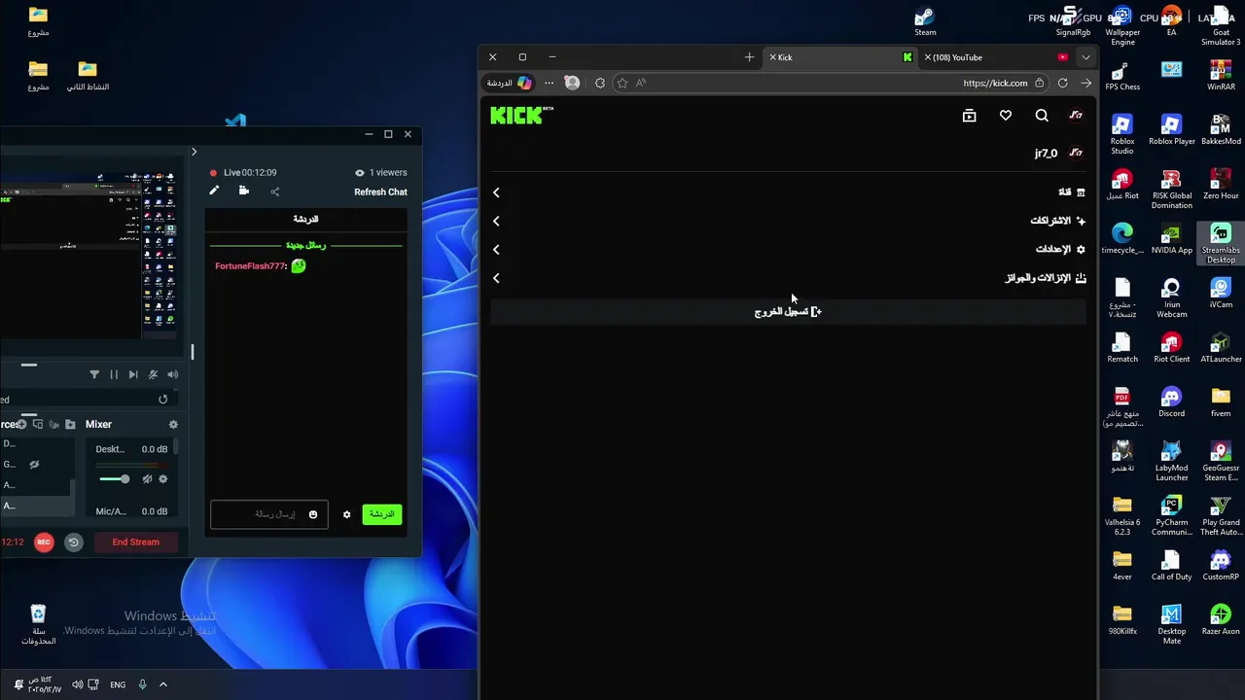Switch to the Kick browser tab
The height and width of the screenshot is (700, 1245).
tap(841, 57)
